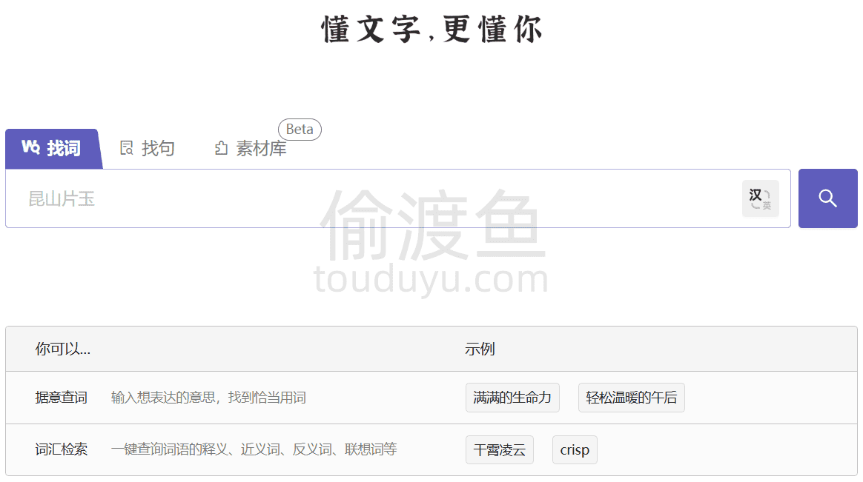The image size is (863, 482).
Task: Switch to the 找句 tab
Action: click(x=147, y=148)
